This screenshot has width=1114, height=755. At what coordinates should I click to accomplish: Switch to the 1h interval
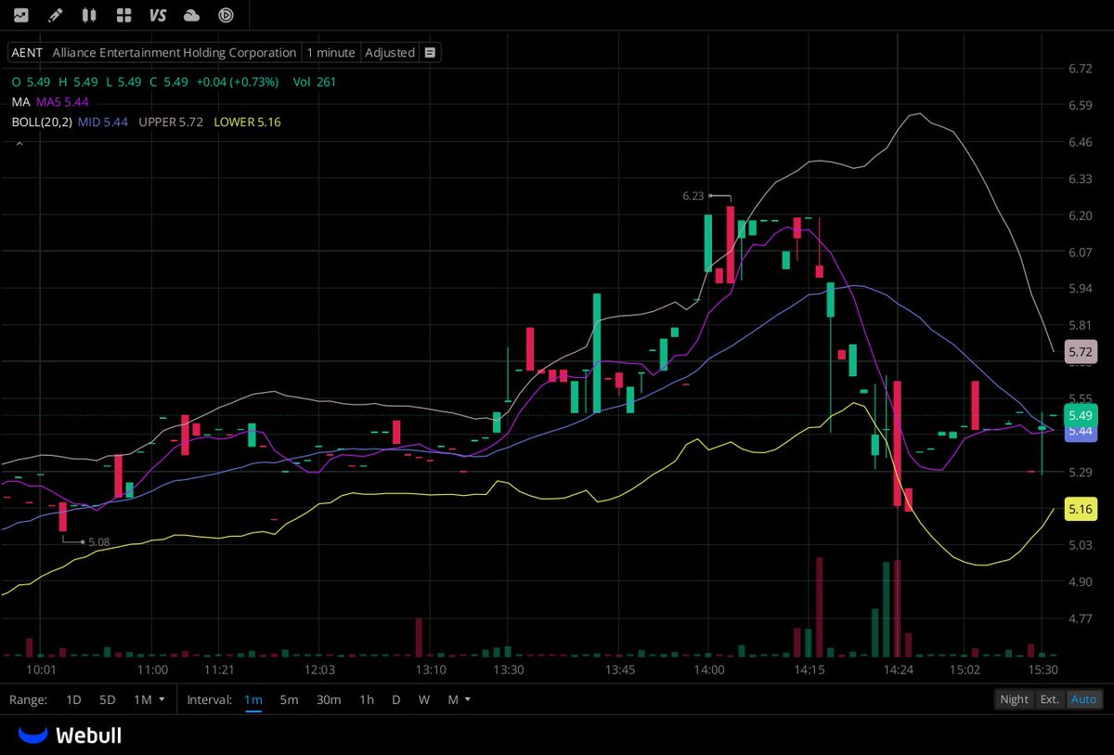[367, 699]
